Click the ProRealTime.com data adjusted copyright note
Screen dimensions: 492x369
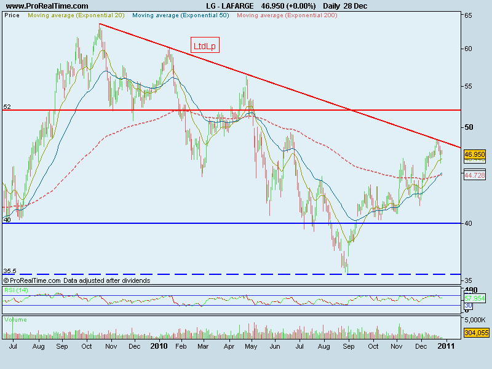tap(77, 280)
